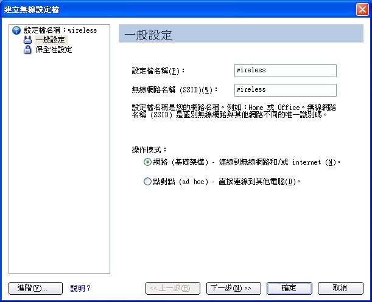Click the 保全性設定 padlock icon
Screen dimensions: 372x302
28,50
